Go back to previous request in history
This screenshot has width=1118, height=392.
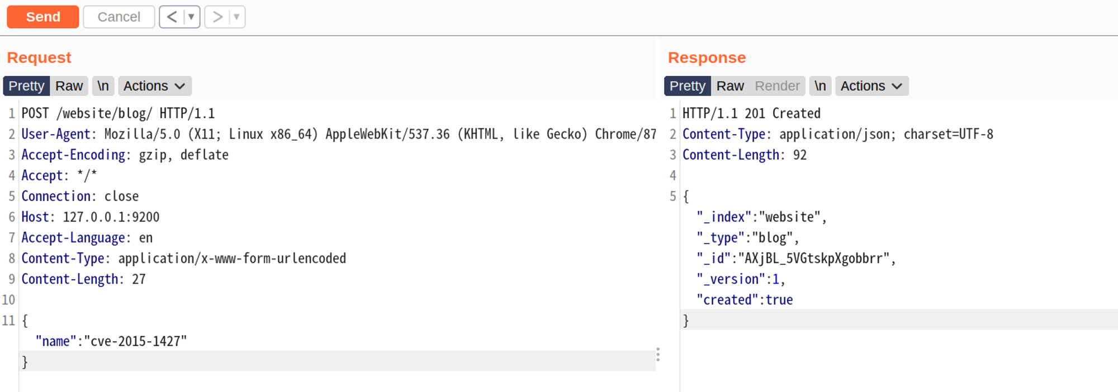(172, 17)
